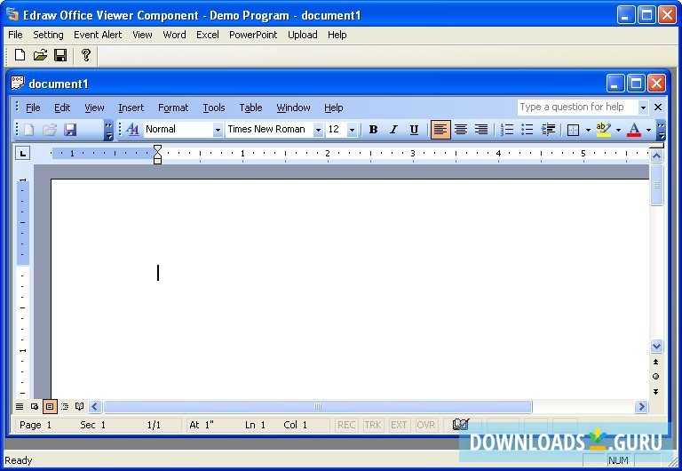Toggle bulleted list
Viewport: 682px width, 471px height.
point(527,129)
